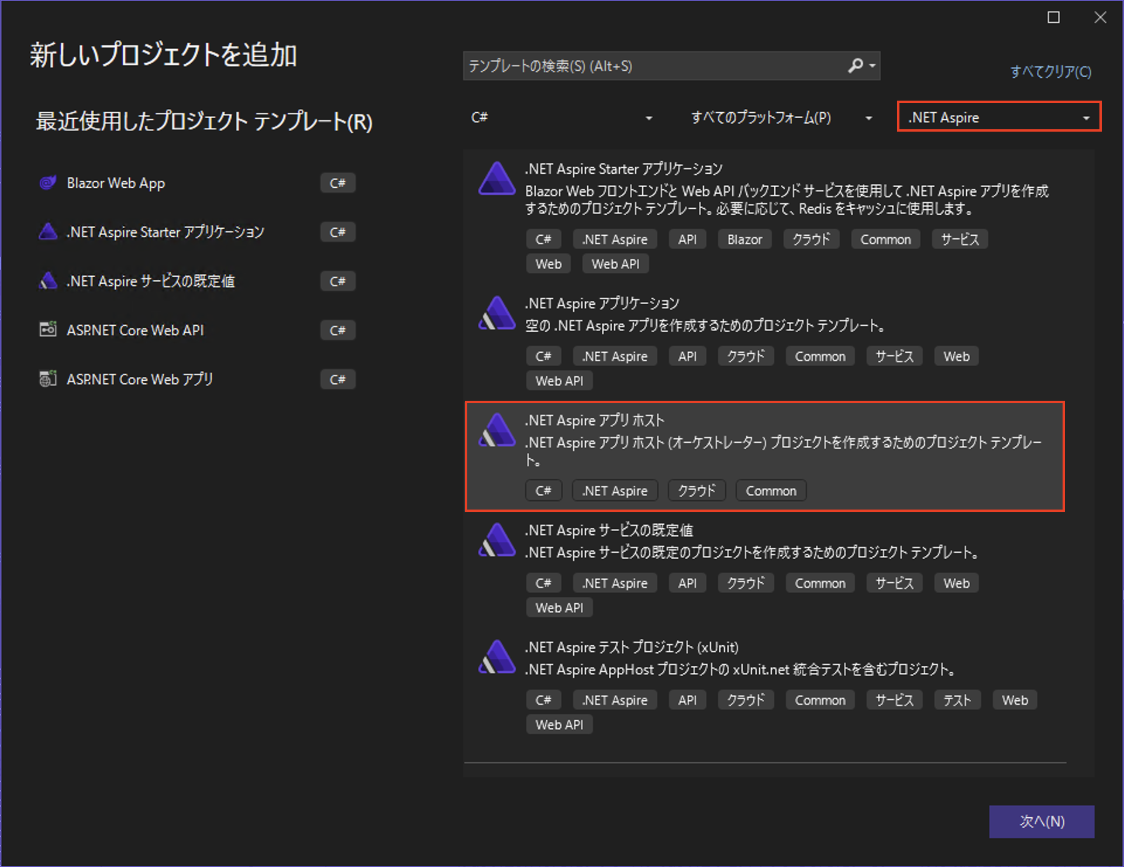Click inside the template search field
This screenshot has height=867, width=1124.
[x=643, y=66]
